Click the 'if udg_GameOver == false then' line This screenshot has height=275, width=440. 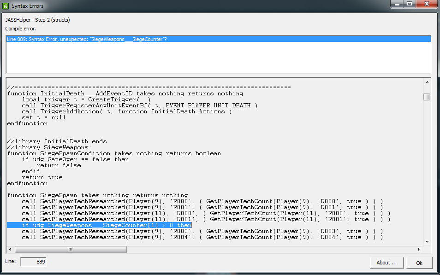tap(75, 159)
